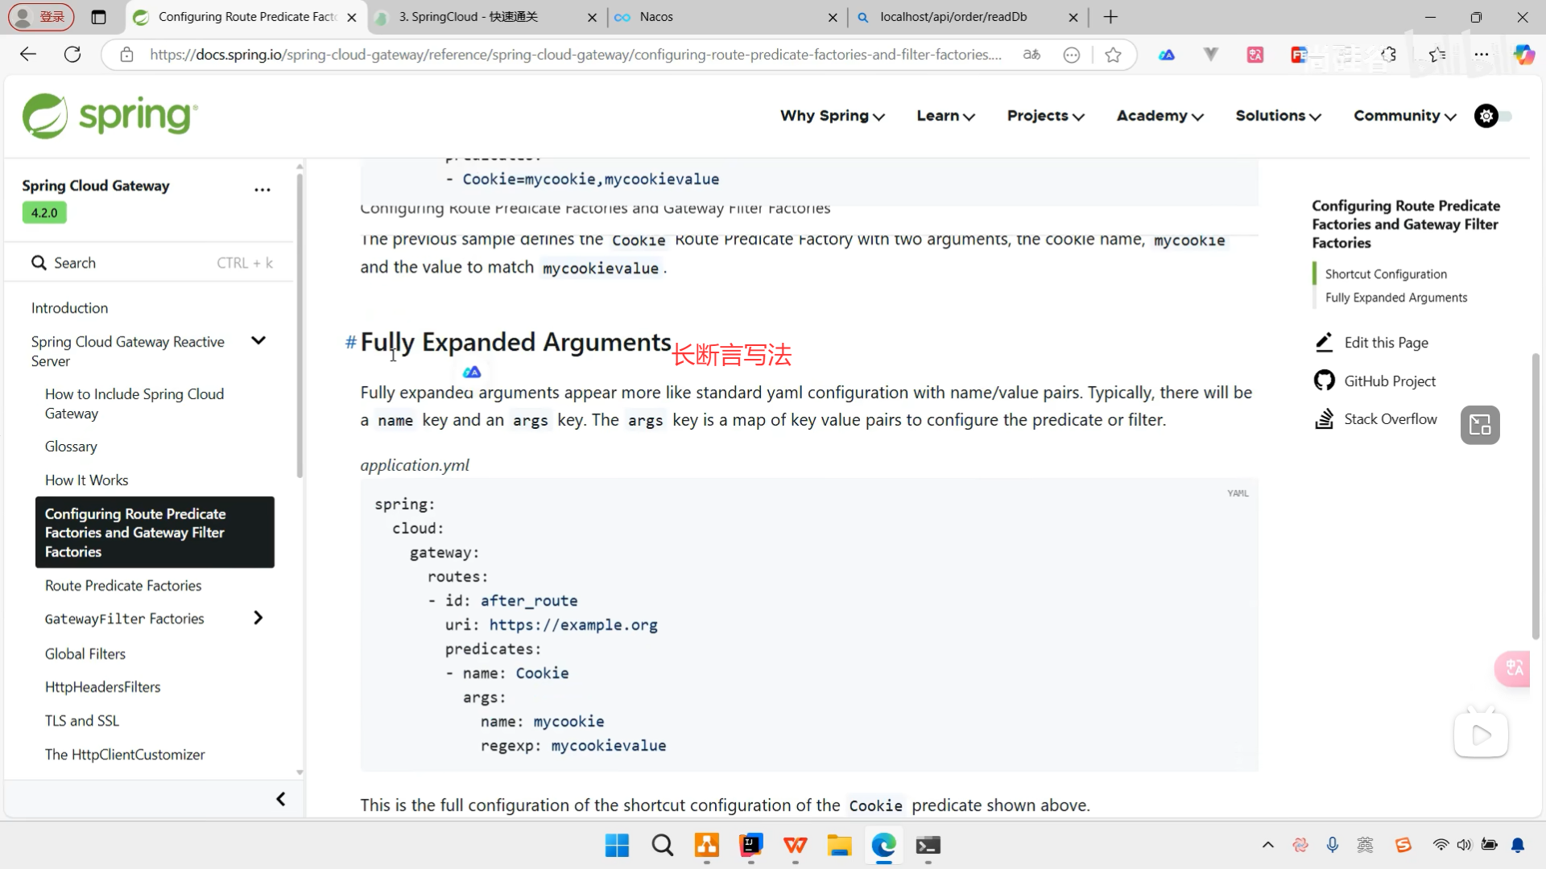Open IntelliJ IDEA from taskbar
Viewport: 1546px width, 869px height.
click(x=750, y=845)
